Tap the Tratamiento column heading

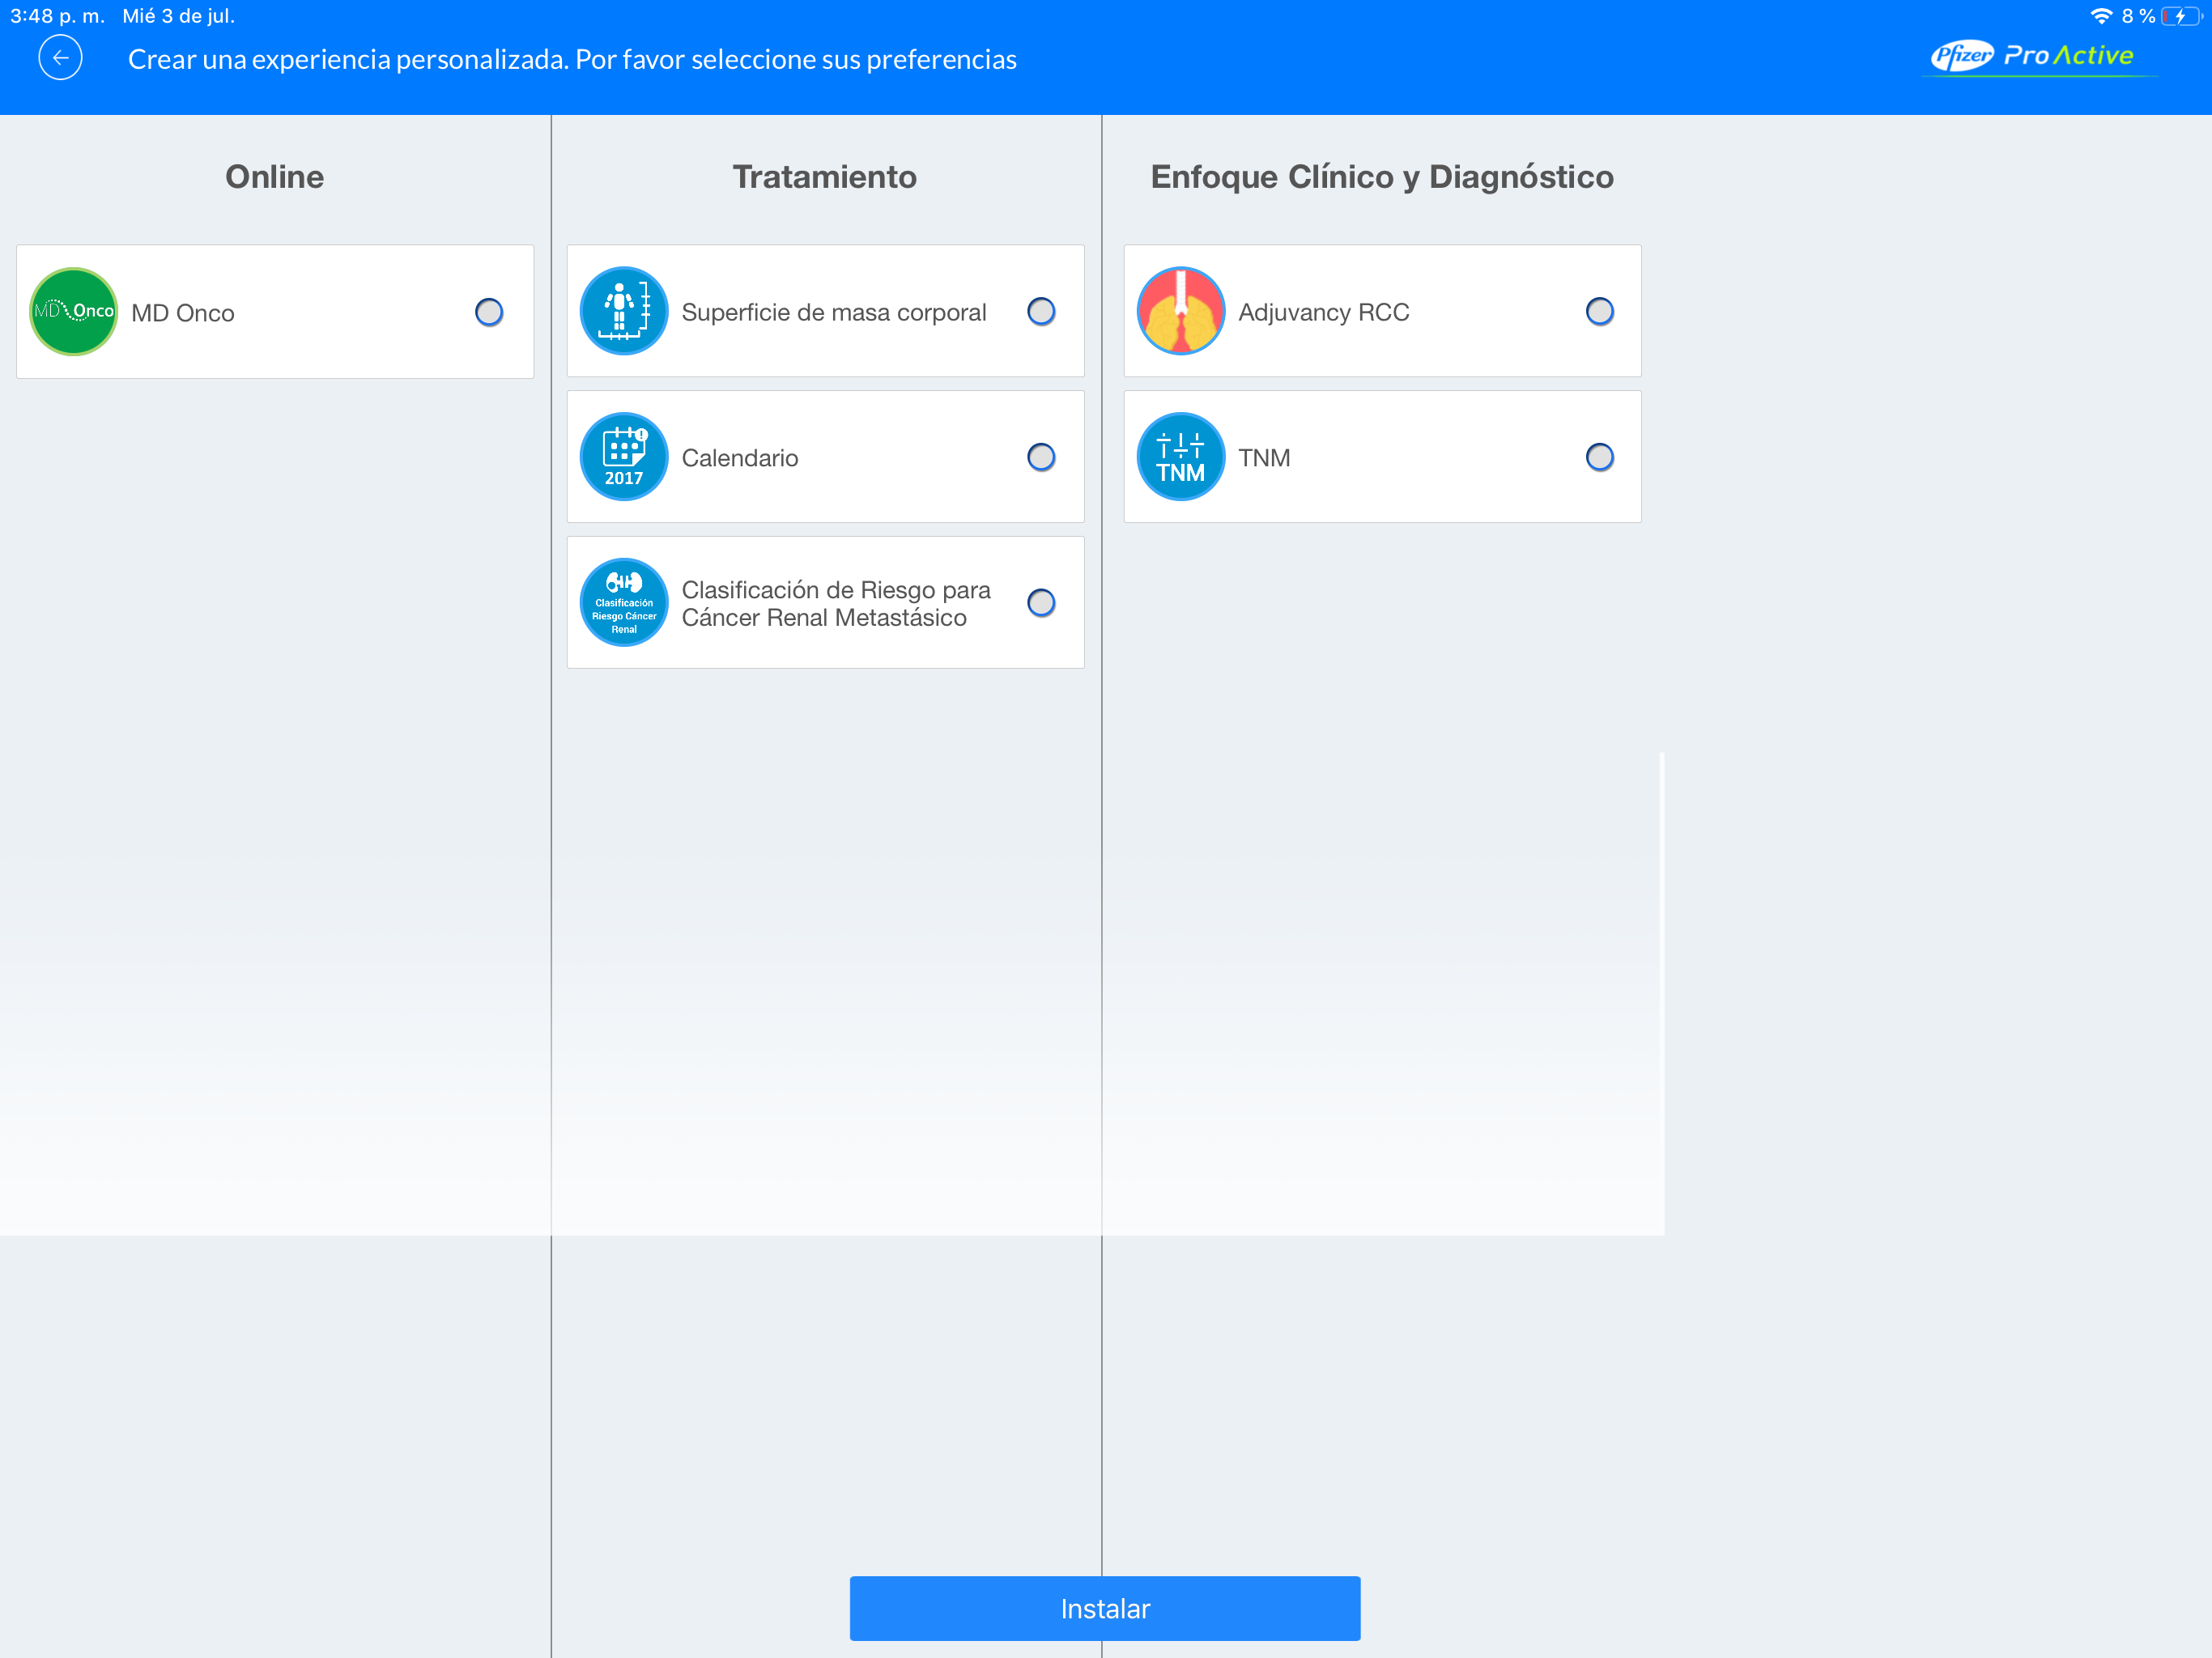pos(825,176)
